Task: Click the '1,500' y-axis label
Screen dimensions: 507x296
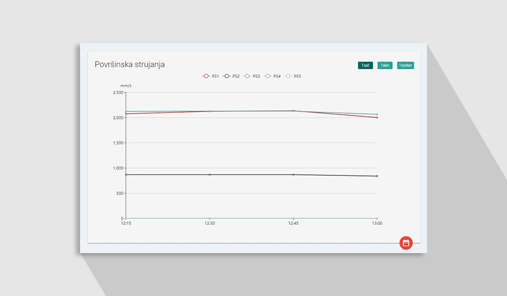Action: point(118,143)
